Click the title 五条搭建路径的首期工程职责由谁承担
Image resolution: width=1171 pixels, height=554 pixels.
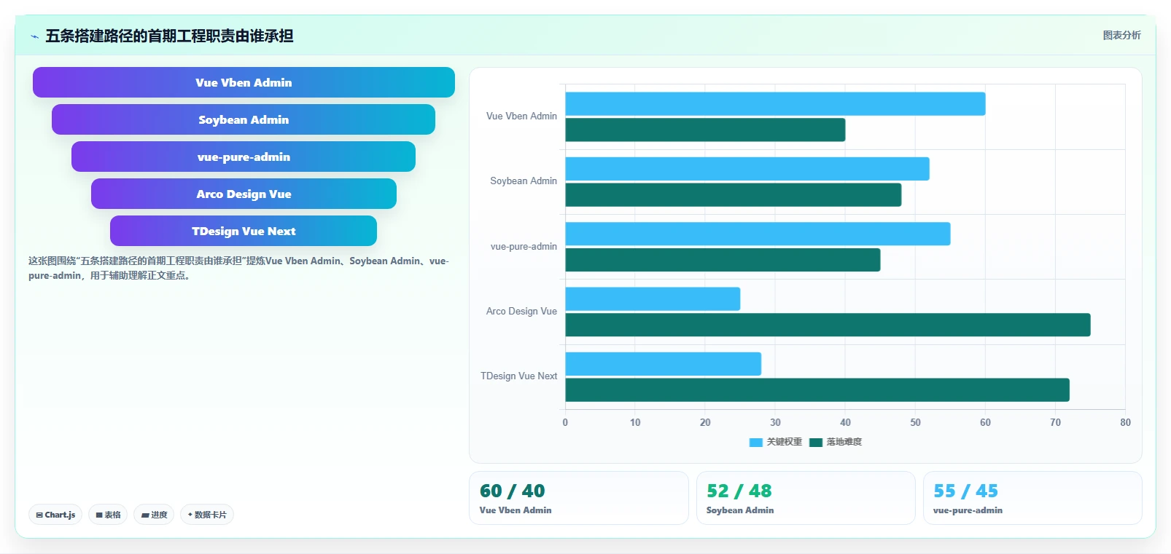pyautogui.click(x=169, y=36)
